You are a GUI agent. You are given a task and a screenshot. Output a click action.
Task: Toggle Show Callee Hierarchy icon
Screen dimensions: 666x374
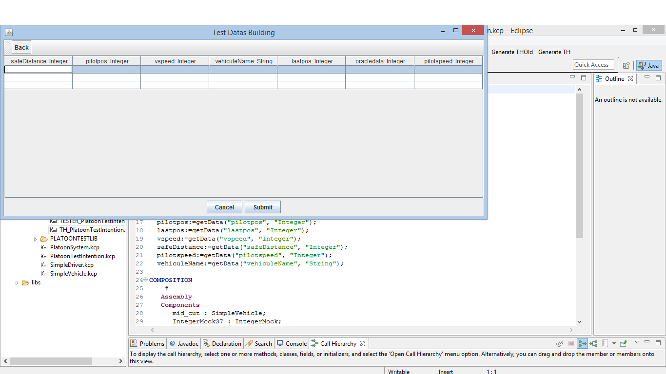click(593, 344)
